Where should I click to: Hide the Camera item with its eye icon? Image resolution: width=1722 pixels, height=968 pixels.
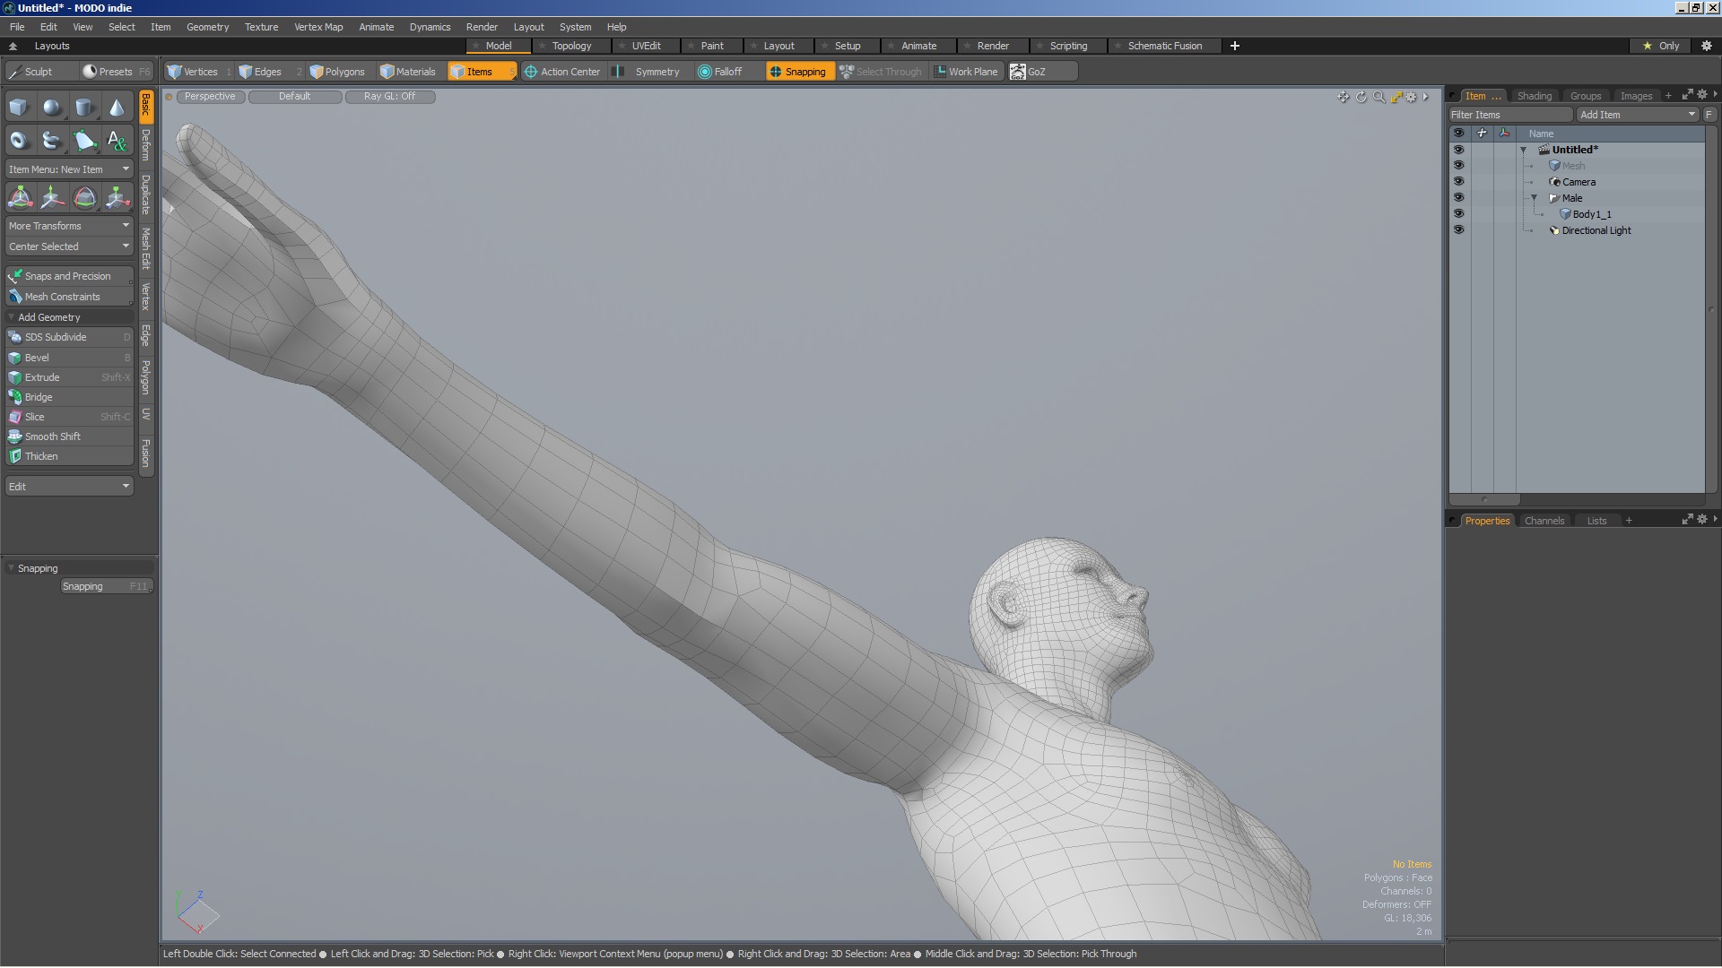(x=1460, y=181)
